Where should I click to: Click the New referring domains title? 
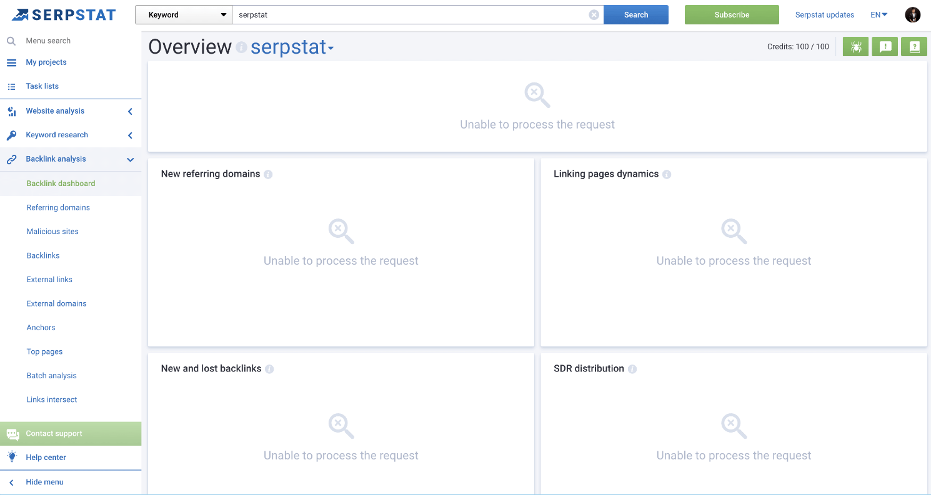tap(211, 174)
